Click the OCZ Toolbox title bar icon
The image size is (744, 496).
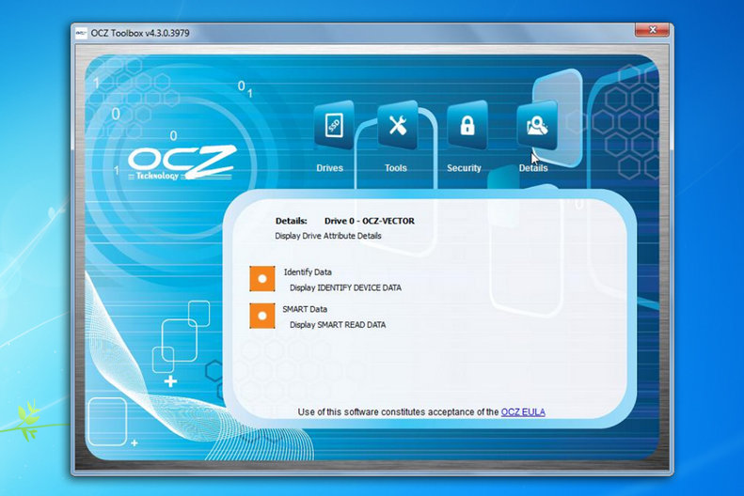81,33
